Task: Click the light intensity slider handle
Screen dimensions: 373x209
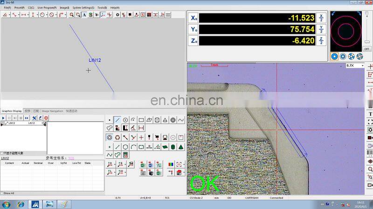Action: pyautogui.click(x=367, y=42)
